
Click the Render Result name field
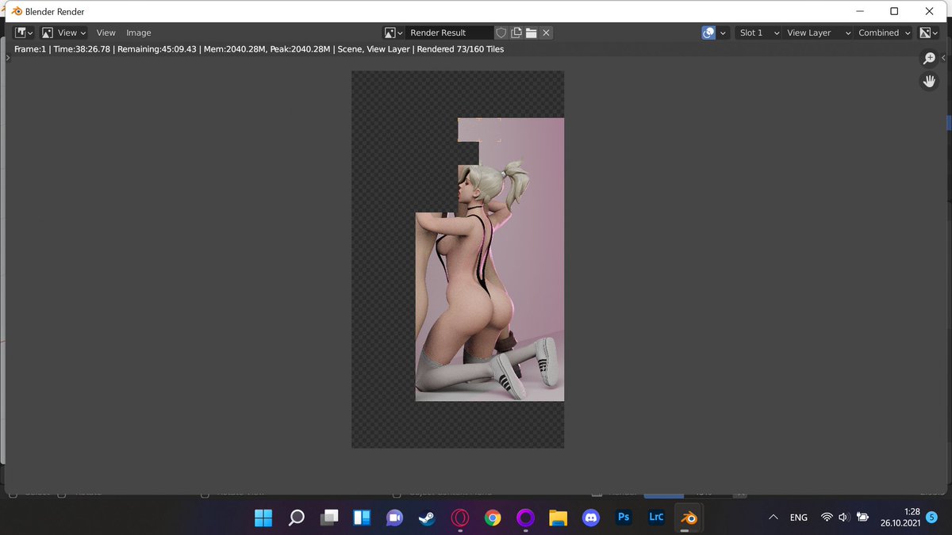pos(448,32)
